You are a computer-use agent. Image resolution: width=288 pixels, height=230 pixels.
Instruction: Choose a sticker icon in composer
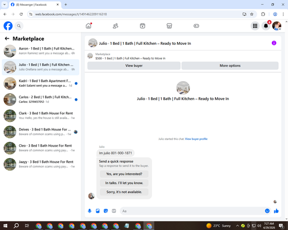[106, 211]
